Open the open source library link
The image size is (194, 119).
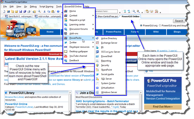[x=68, y=80]
